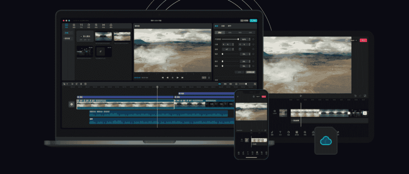Image resolution: width=409 pixels, height=174 pixels.
Task: Click the cloud sync icon card
Action: coord(326,141)
